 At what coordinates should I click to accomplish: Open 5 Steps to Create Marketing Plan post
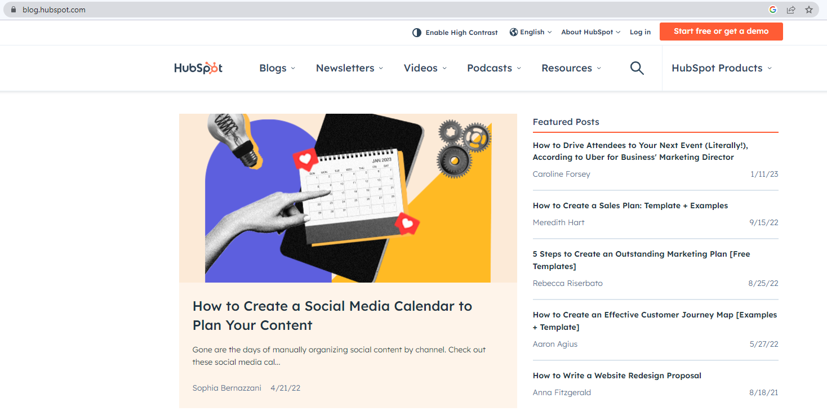642,260
